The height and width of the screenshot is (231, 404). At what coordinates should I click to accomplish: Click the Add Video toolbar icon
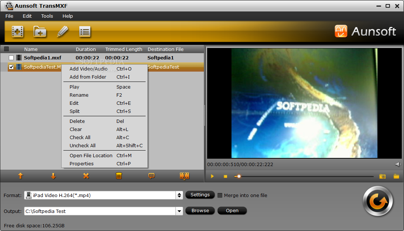tap(18, 32)
